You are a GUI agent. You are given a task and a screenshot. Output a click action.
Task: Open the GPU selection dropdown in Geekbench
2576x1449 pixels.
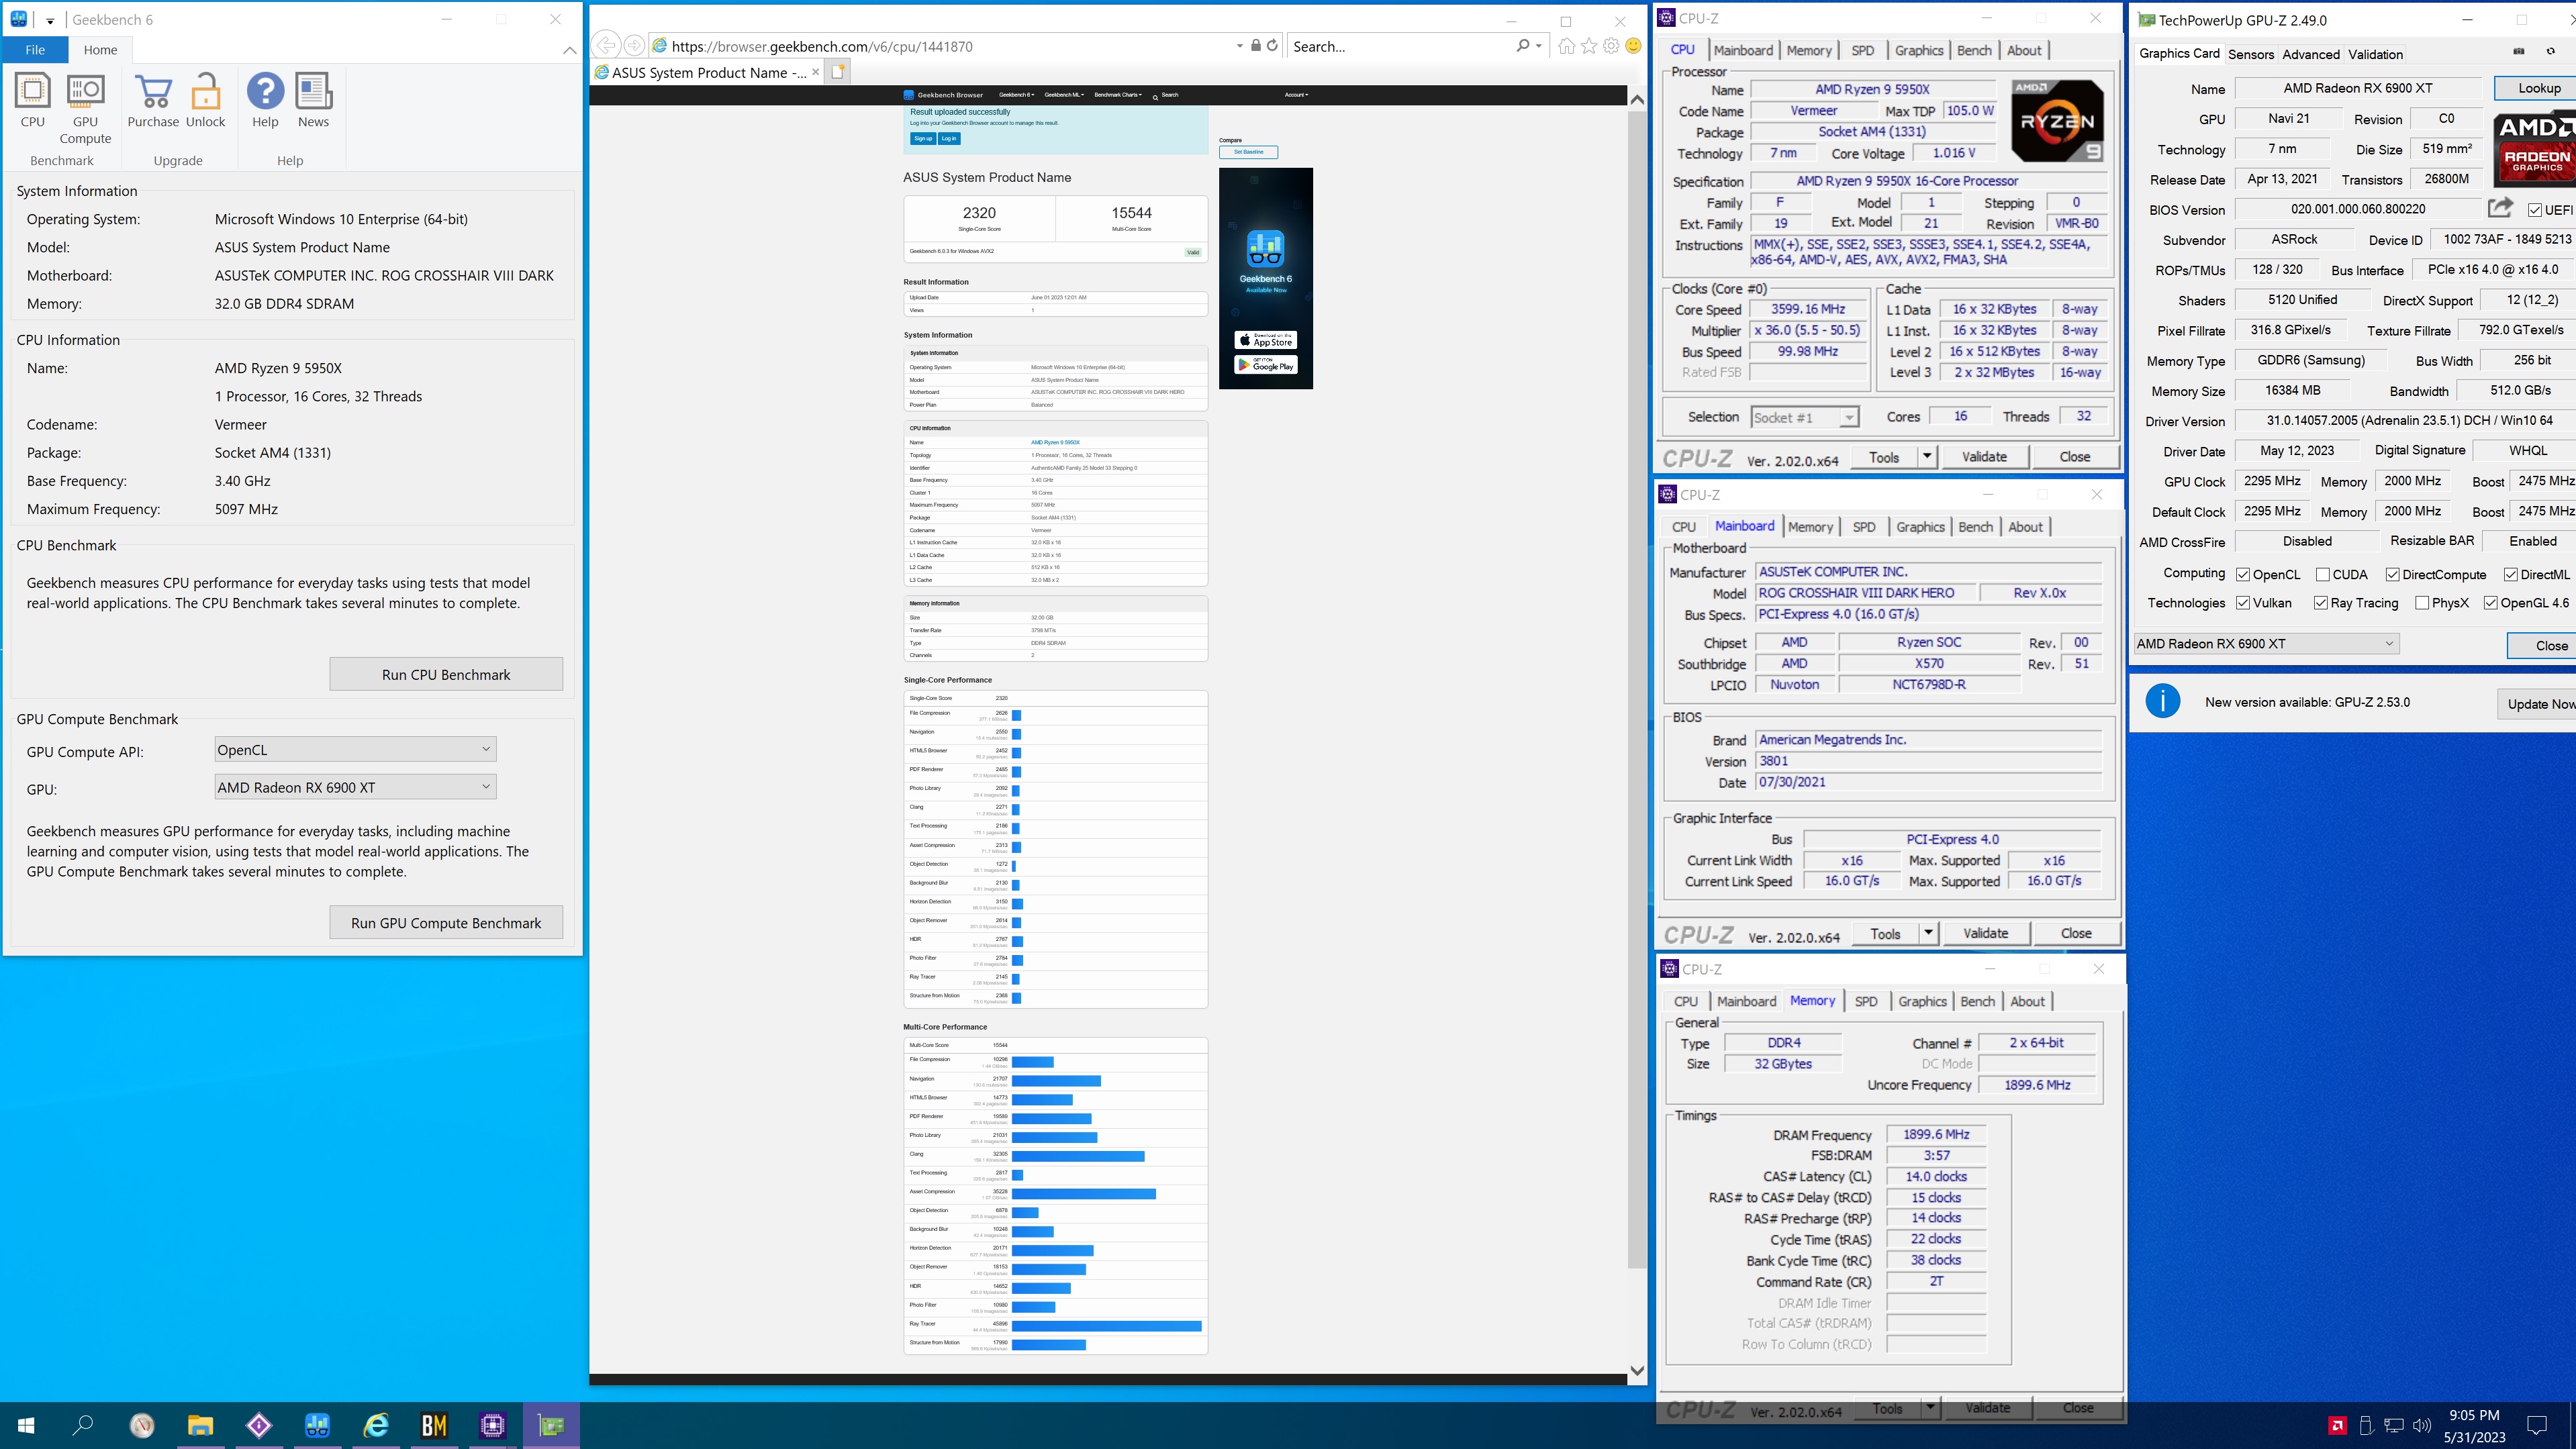(356, 787)
